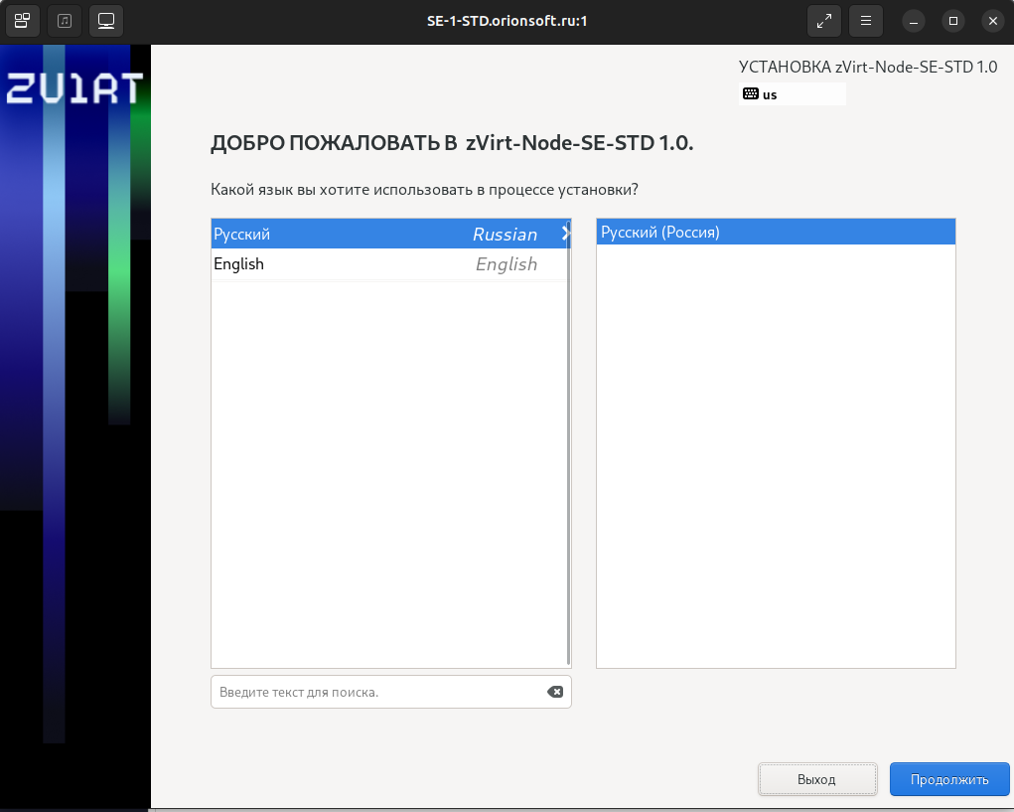
Task: Click the keyboard layout 'us' indicator
Action: point(793,94)
